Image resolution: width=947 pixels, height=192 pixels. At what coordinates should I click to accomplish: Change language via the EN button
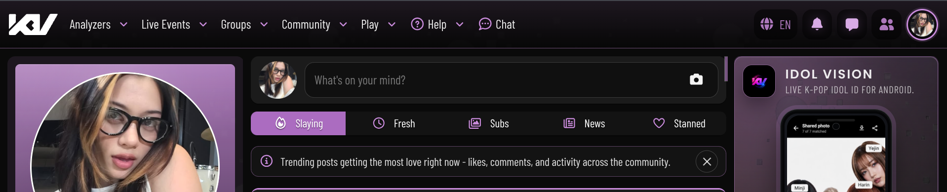(x=776, y=24)
